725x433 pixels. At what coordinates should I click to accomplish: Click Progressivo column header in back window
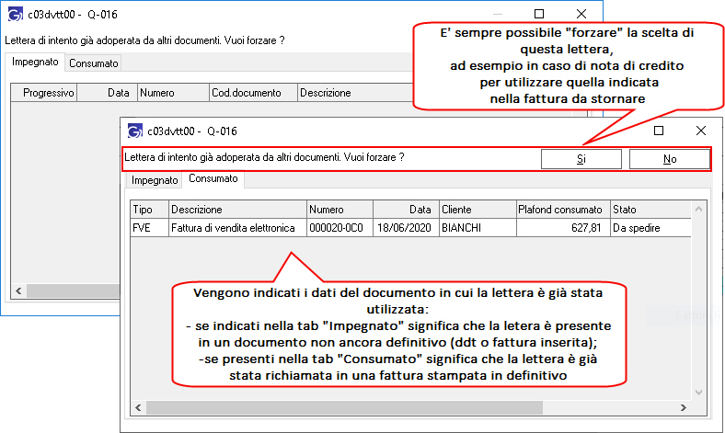click(44, 93)
